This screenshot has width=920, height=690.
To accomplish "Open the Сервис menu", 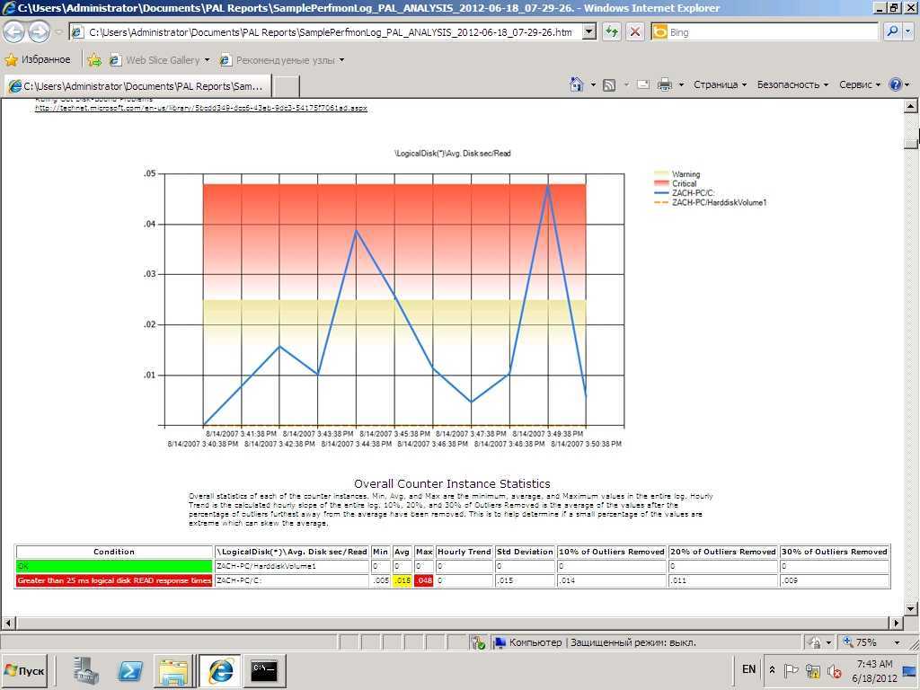I will (x=860, y=84).
